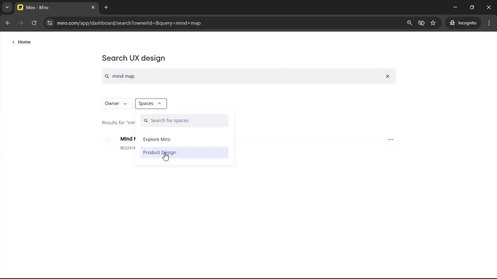Click third-party cookies blocked eye icon
Screen dimensions: 497x279
click(x=421, y=23)
